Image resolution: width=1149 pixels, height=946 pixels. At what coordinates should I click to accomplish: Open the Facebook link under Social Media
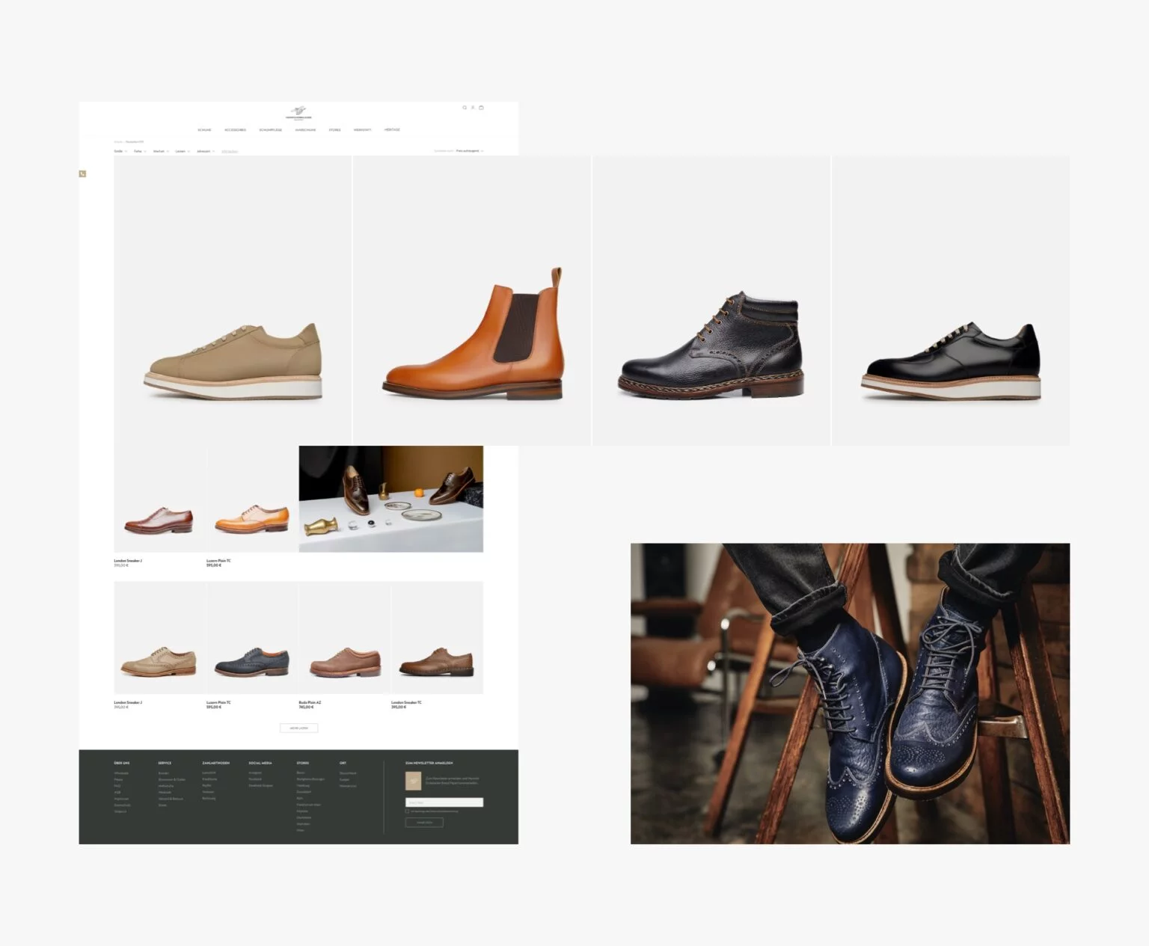254,778
